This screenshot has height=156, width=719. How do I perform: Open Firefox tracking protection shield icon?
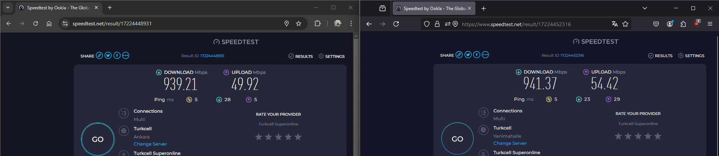click(427, 24)
